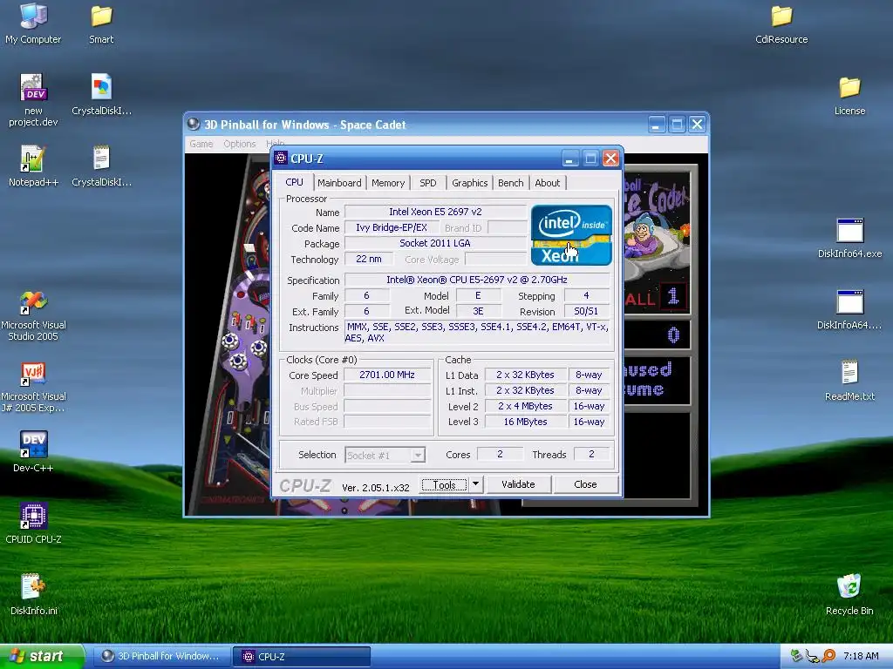Click the Intel Xeon logo in CPU-Z
893x669 pixels.
coord(571,235)
